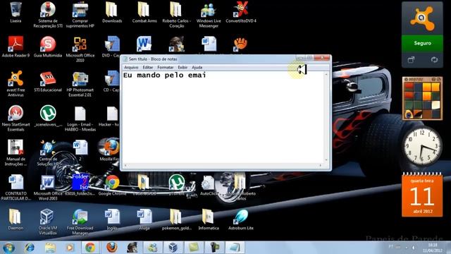
Task: Select the avast! Free Antivirus shortcut
Action: coord(16,83)
